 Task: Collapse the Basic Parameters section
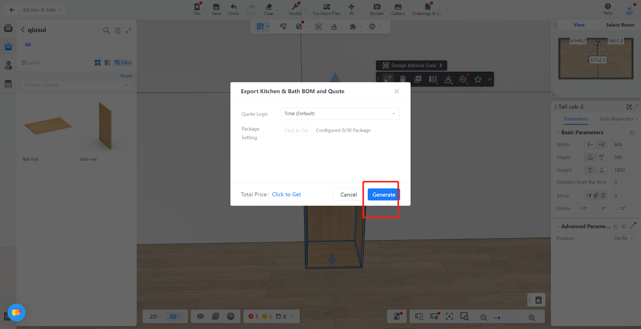(558, 133)
